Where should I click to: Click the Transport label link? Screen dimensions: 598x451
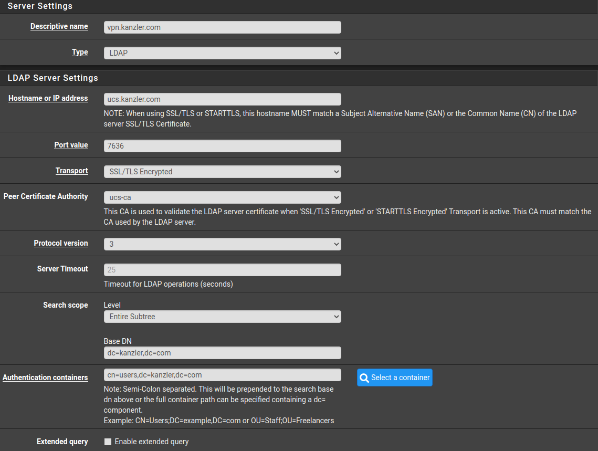pyautogui.click(x=71, y=171)
